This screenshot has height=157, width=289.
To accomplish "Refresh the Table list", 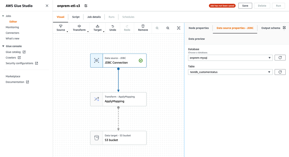I will [280, 72].
